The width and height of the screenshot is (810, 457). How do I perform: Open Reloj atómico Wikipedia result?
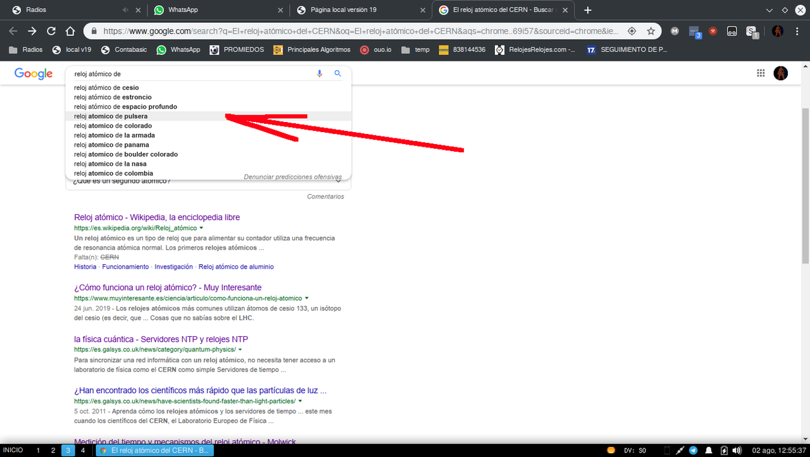coord(157,217)
